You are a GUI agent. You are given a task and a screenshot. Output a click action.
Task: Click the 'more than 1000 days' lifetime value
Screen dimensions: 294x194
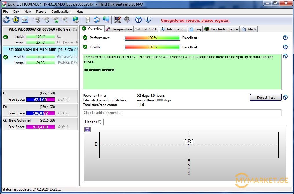tap(154, 100)
